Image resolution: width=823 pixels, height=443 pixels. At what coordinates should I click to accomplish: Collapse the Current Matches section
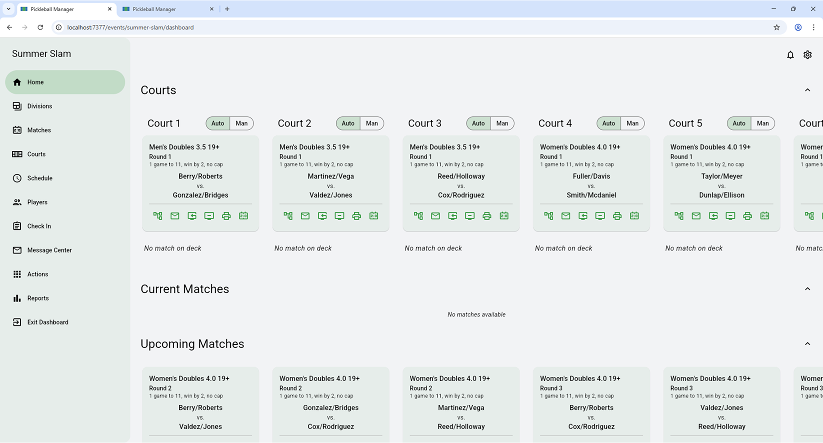tap(808, 289)
